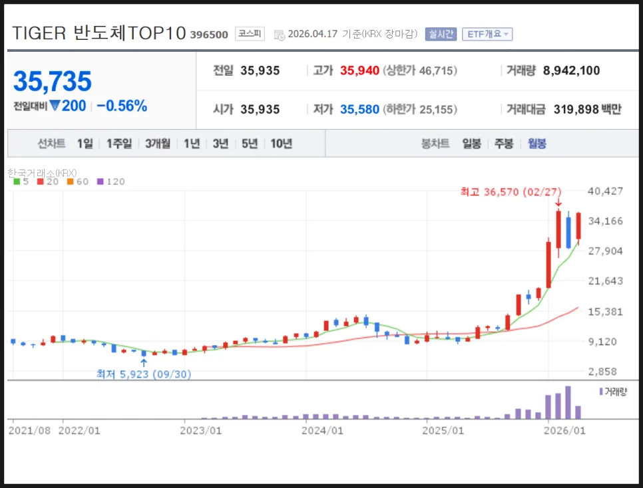This screenshot has width=643, height=488.
Task: Click the 2024/01 x-axis label
Action: 322,431
